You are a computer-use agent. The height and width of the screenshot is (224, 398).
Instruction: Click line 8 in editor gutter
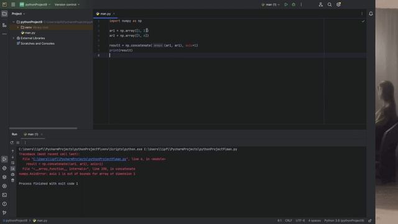pos(98,55)
